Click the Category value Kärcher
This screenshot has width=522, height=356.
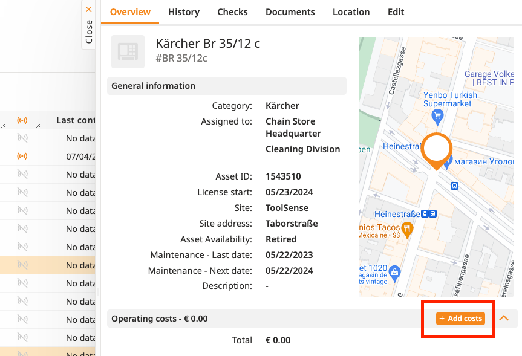282,106
